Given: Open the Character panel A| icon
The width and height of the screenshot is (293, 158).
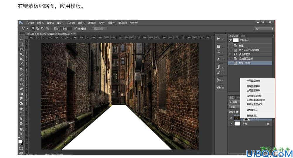Looking at the screenshot, I should (x=219, y=60).
